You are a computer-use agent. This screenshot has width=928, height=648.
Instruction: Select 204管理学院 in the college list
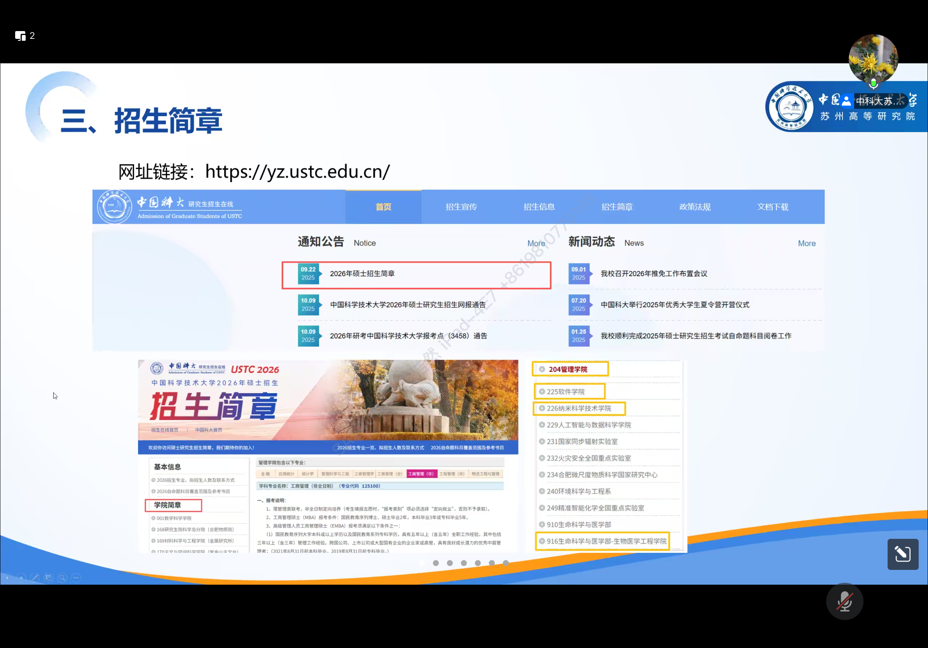point(567,369)
